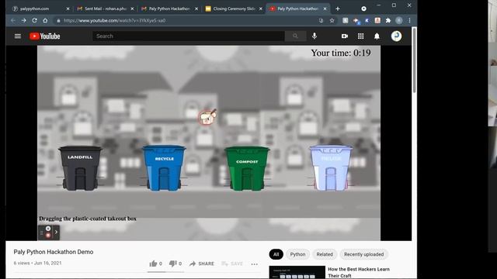Open How the Best Hackers Learn video
This screenshot has height=279, width=497.
click(x=359, y=272)
